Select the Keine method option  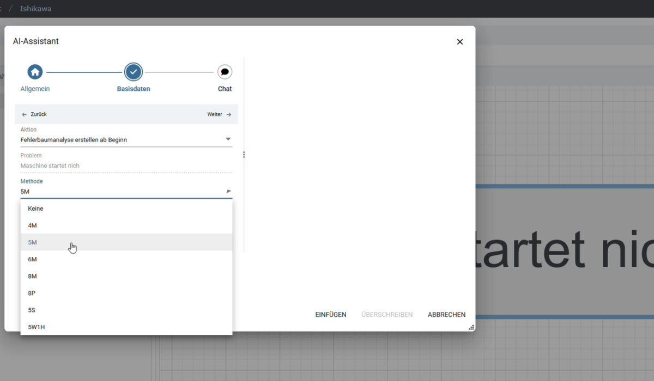pyautogui.click(x=126, y=208)
